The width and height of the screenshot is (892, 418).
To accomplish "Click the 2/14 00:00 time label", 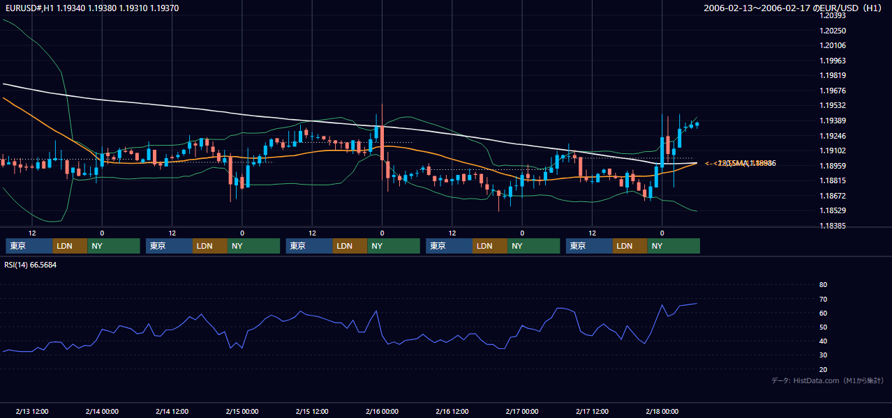I will pyautogui.click(x=102, y=411).
